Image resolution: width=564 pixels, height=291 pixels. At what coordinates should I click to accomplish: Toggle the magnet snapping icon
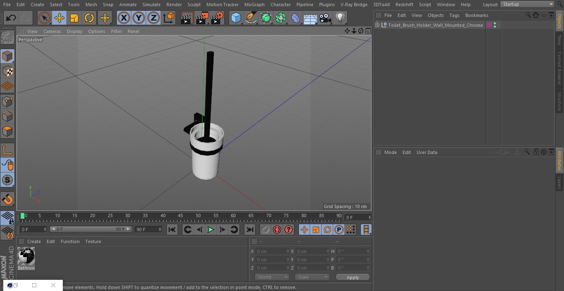(7, 199)
